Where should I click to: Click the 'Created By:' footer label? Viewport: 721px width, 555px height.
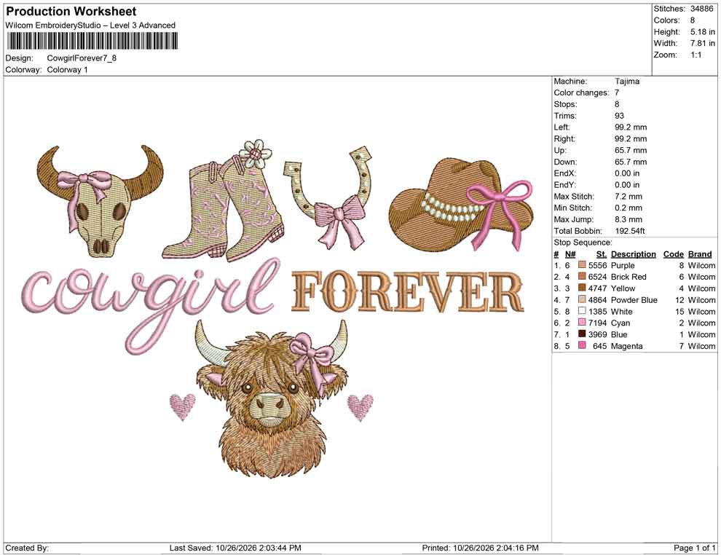coord(27,548)
